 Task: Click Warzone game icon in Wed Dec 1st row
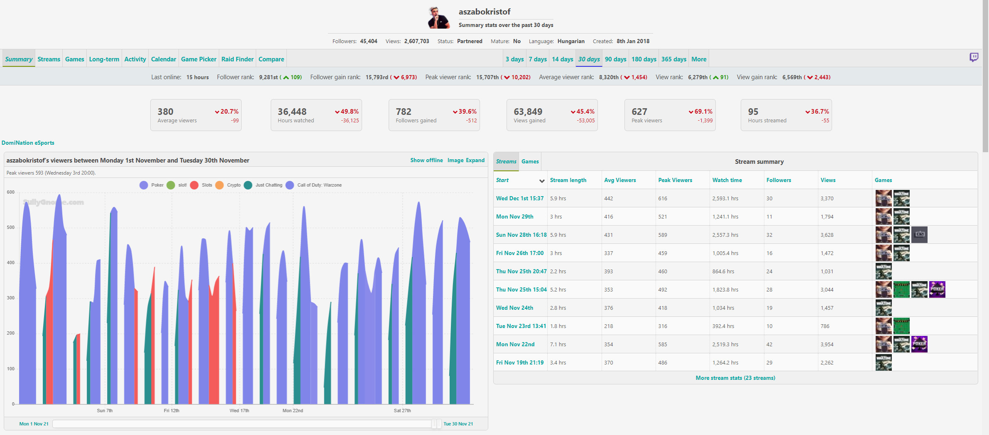click(901, 198)
